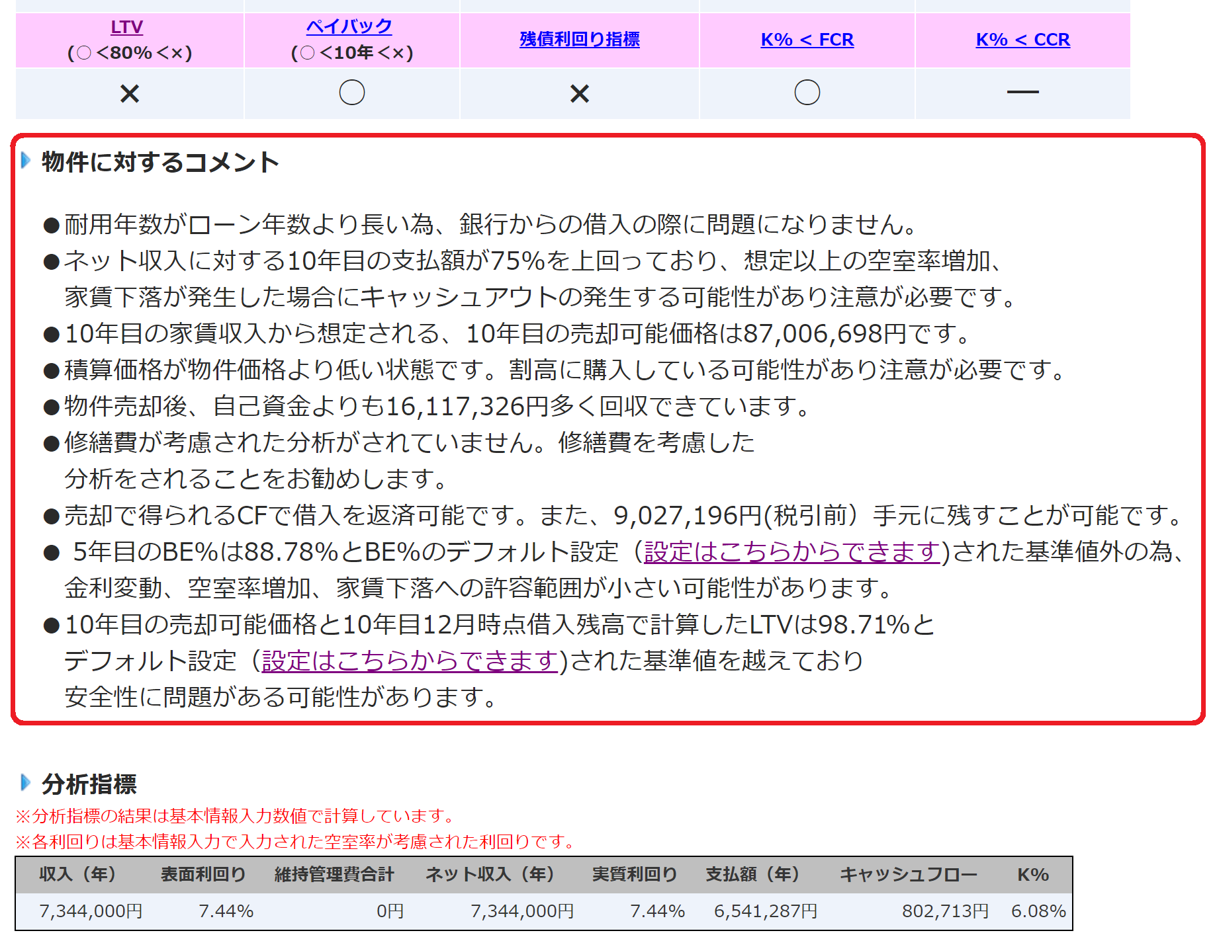Open the LTV indicator link
This screenshot has width=1217, height=937.
[x=126, y=27]
